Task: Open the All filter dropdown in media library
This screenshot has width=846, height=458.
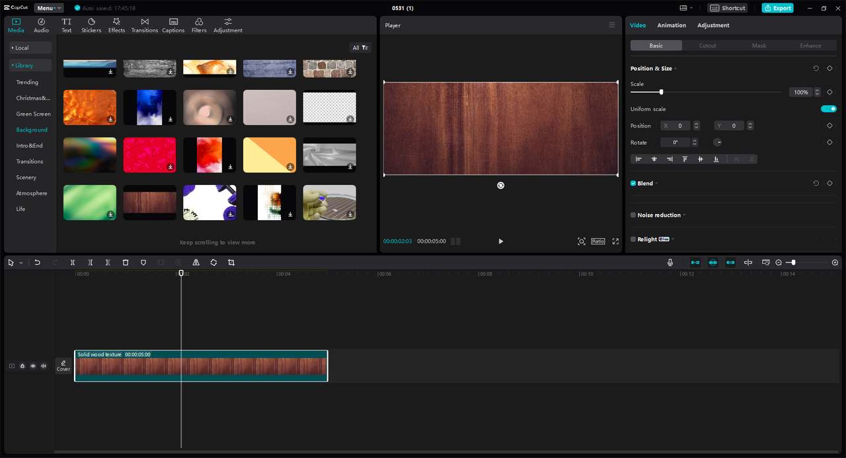Action: [x=361, y=48]
